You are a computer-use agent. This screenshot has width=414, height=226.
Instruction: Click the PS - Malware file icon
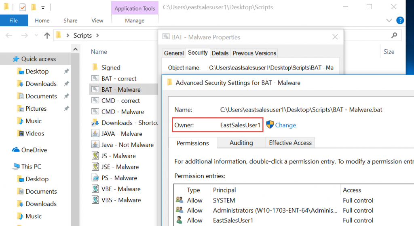pyautogui.click(x=95, y=178)
